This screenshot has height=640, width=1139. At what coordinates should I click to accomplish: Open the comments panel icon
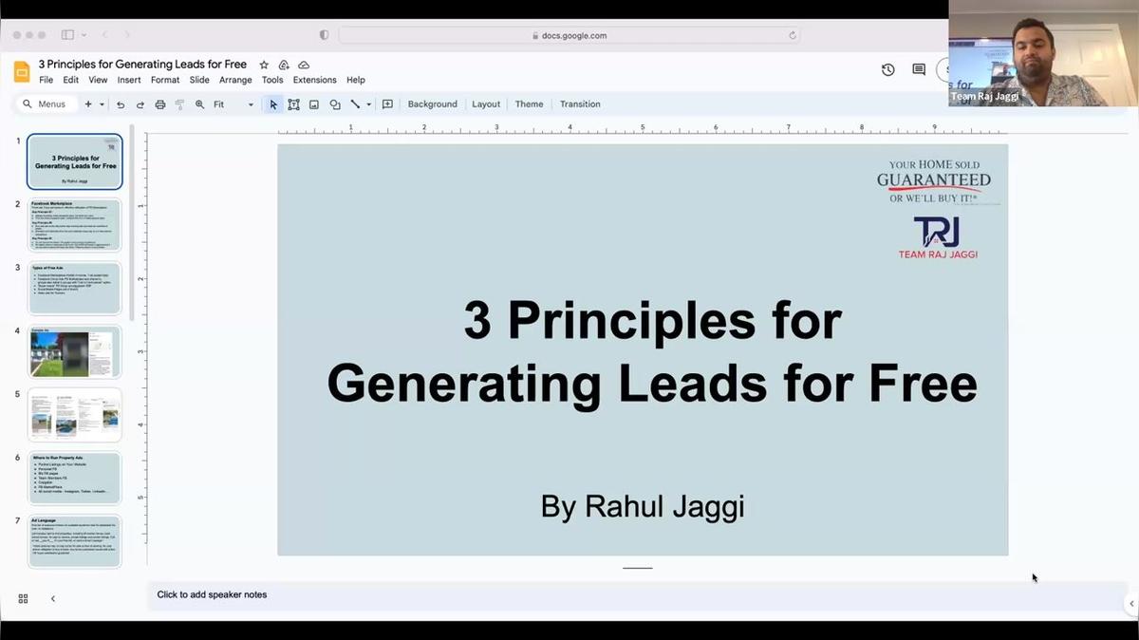pos(919,69)
